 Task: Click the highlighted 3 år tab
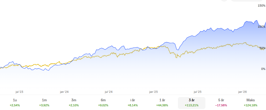[192, 103]
